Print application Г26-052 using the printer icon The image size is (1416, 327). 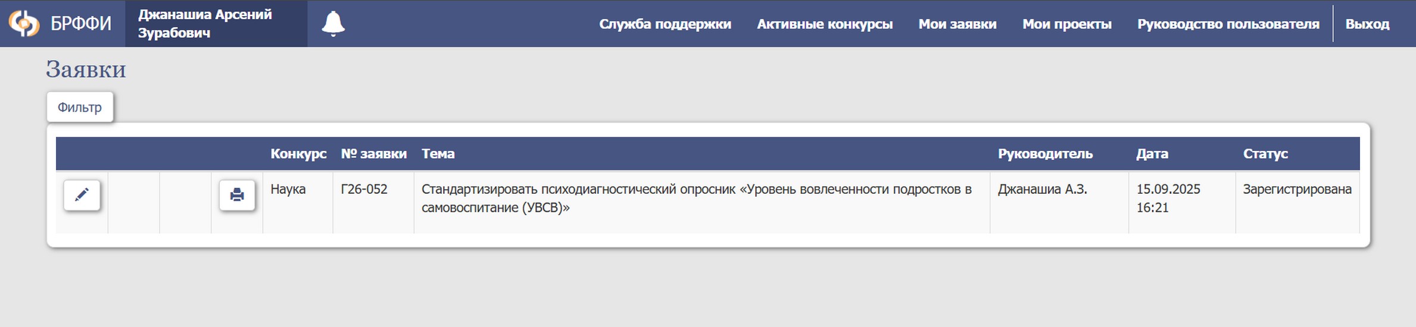237,195
